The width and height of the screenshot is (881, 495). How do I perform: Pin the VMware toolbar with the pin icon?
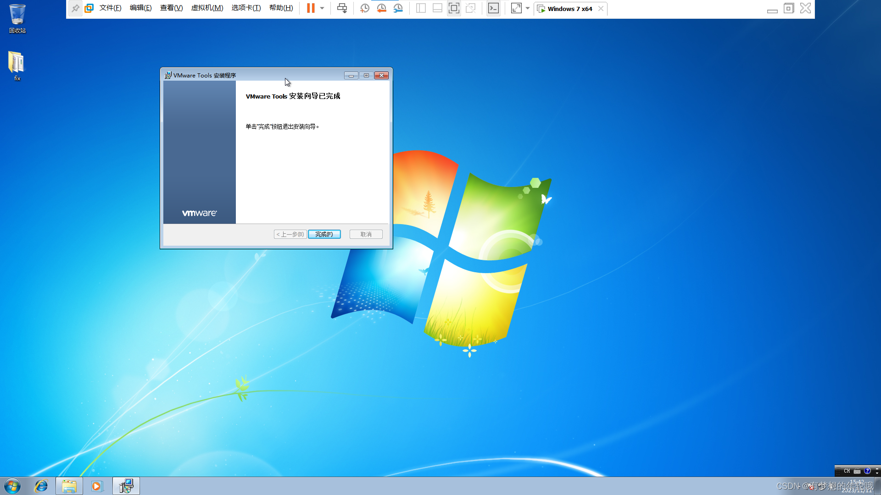point(75,8)
